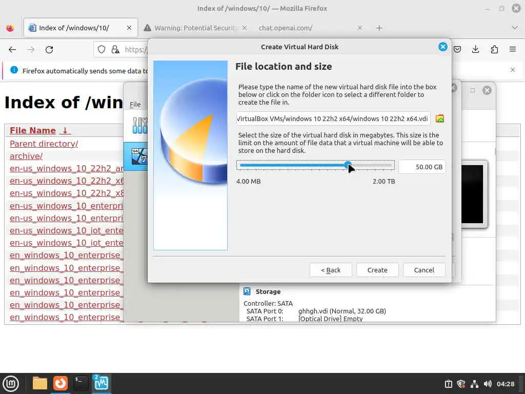Sort by File Name column link

point(40,130)
